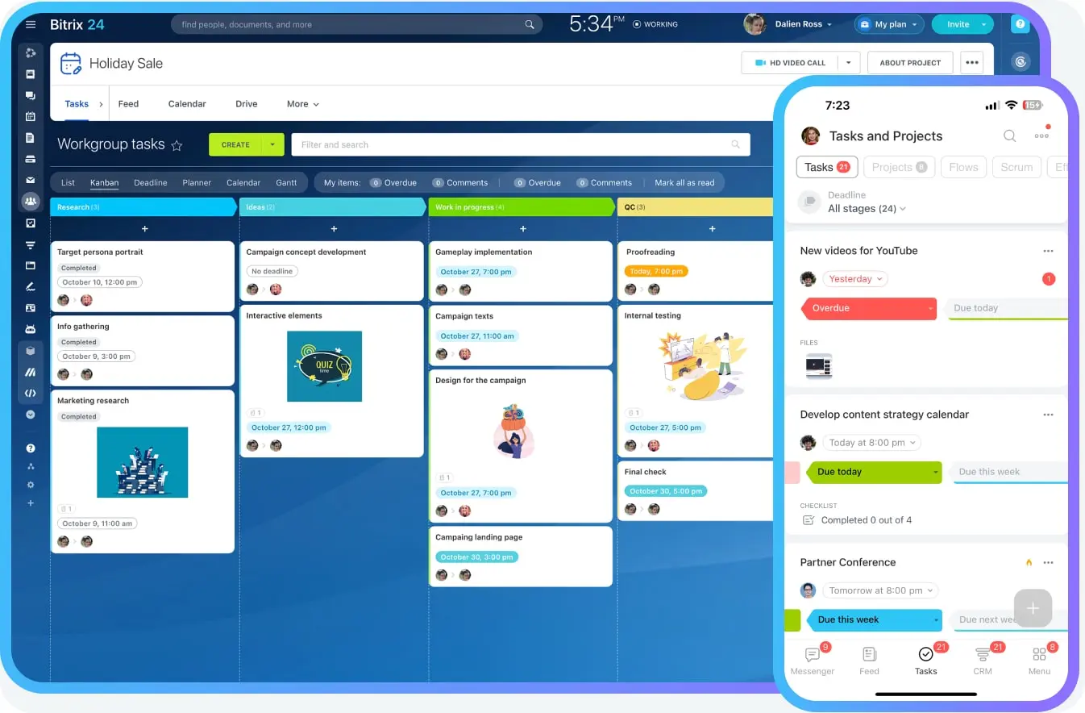Image resolution: width=1085 pixels, height=713 pixels.
Task: Switch to the Calendar tab of the project
Action: point(187,104)
